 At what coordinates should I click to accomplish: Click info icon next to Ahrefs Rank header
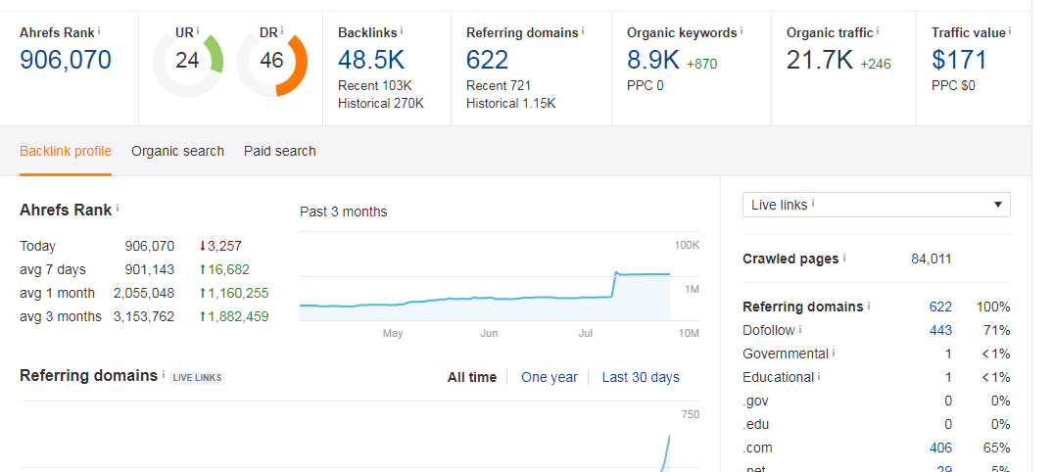coord(99,31)
